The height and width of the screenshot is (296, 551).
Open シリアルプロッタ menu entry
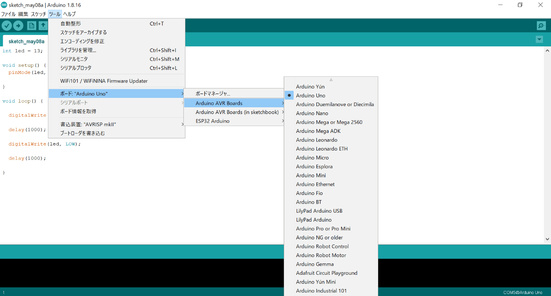116,68
